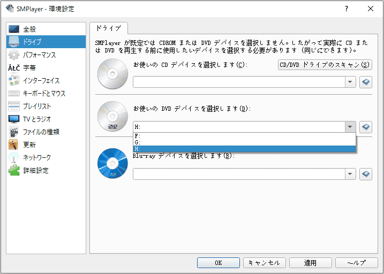Expand the CD device dropdown arrow
The image size is (384, 274).
tap(350, 82)
